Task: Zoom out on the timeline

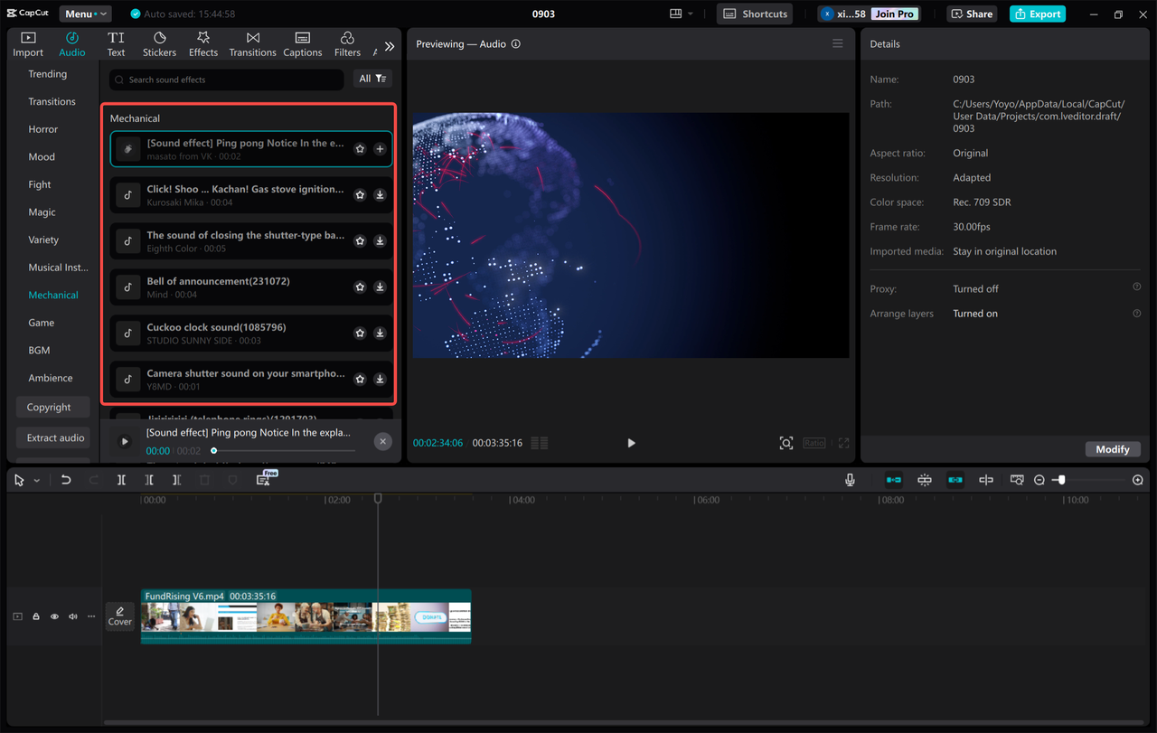Action: [1040, 479]
